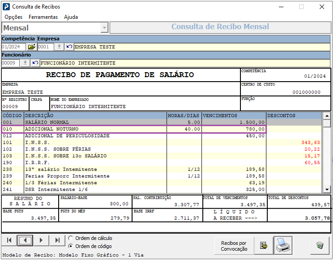
Task: Click the Empresa download arrow button
Action: (59, 47)
